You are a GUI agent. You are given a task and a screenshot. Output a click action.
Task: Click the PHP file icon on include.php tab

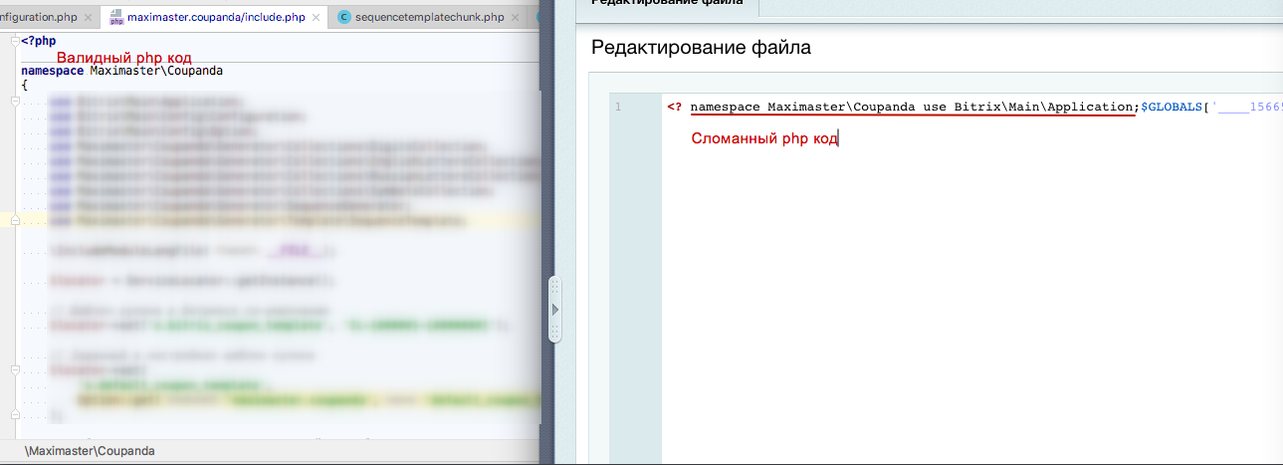(116, 17)
